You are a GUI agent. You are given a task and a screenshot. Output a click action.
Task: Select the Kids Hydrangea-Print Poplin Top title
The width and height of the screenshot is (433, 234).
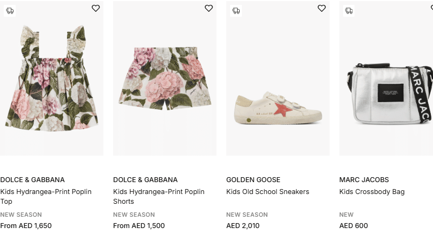tap(46, 196)
